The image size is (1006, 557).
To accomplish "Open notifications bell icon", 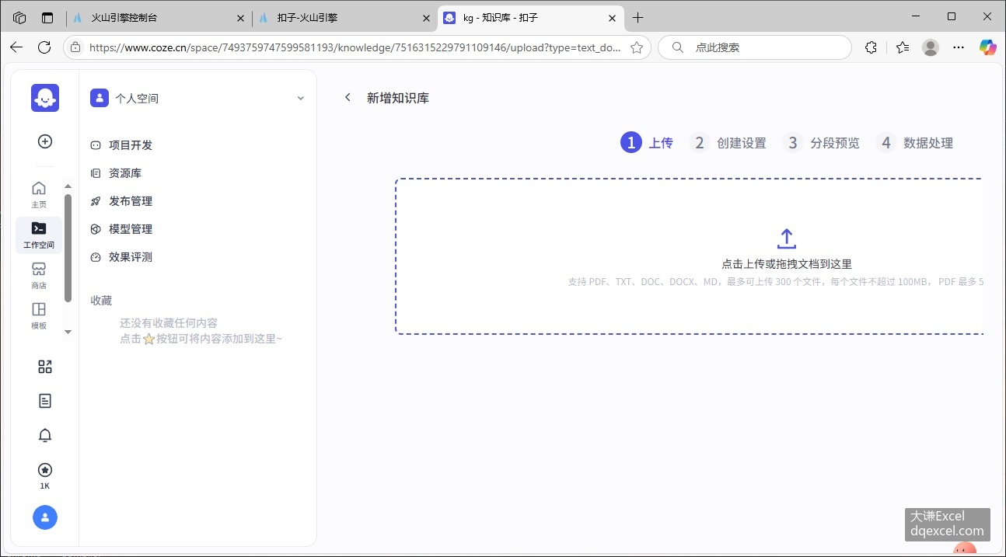I will click(45, 435).
